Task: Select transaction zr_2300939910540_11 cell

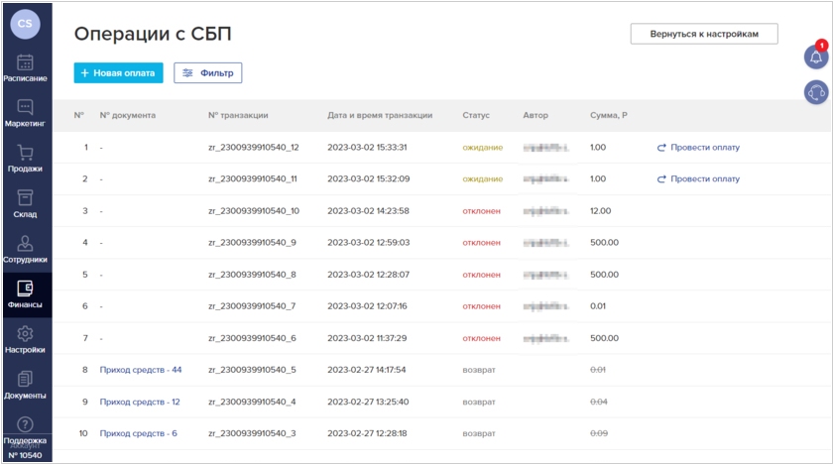Action: pyautogui.click(x=252, y=178)
